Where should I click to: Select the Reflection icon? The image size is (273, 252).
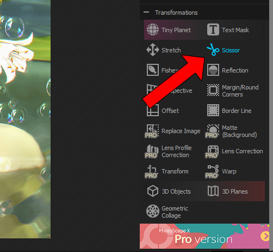click(213, 70)
